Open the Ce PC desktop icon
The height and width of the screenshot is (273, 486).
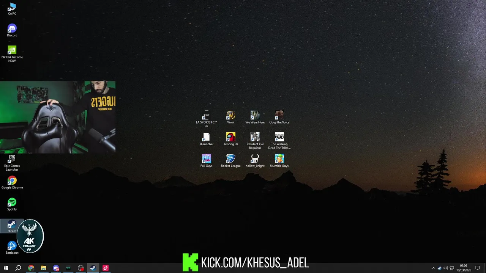coord(12,9)
